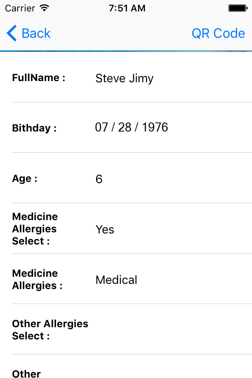The height and width of the screenshot is (378, 252).
Task: Tap the Wi-Fi signal icon in the status bar
Action: [44, 8]
